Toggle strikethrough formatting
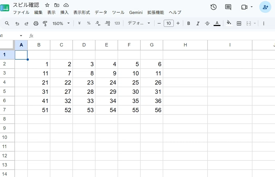The width and height of the screenshot is (275, 177). [x=207, y=23]
